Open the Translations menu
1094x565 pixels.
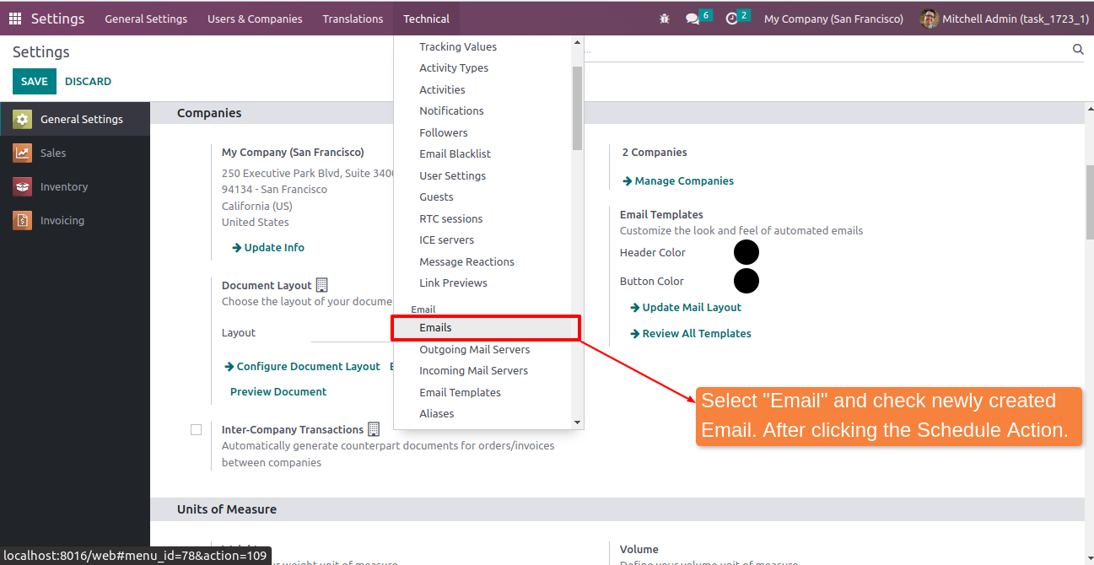tap(353, 19)
